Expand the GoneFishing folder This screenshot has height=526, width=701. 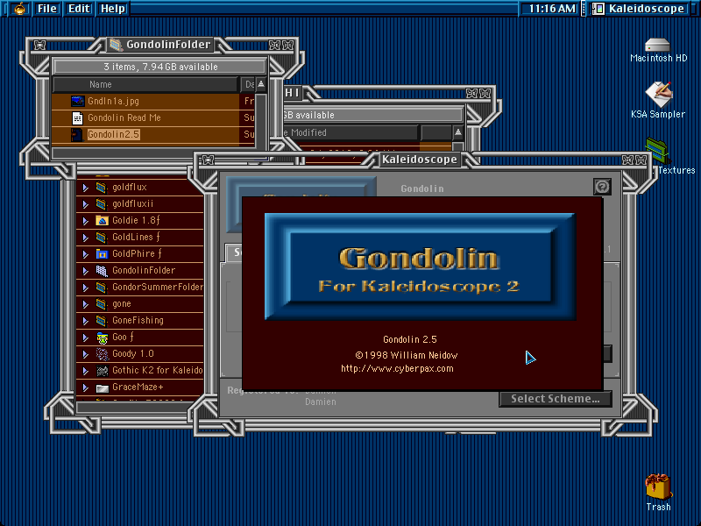pos(85,321)
